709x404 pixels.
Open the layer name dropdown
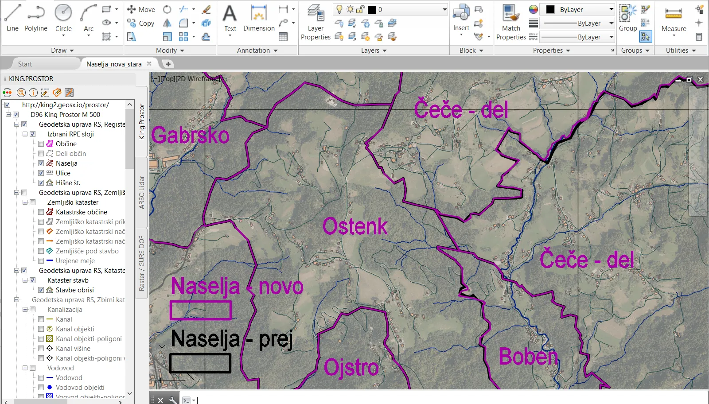(444, 9)
